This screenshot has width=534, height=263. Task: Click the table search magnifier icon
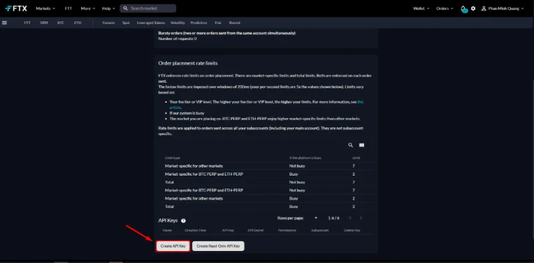tap(350, 145)
